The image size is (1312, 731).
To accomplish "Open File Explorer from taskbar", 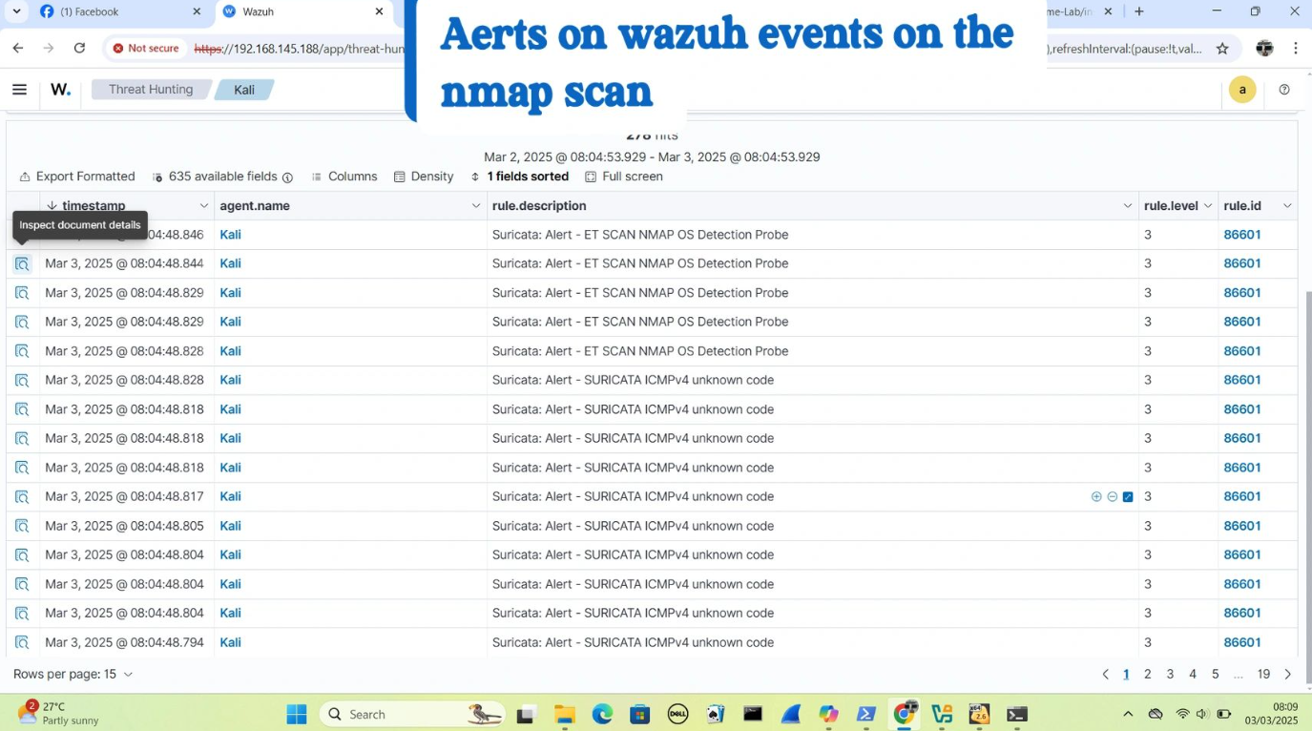I will [x=564, y=714].
